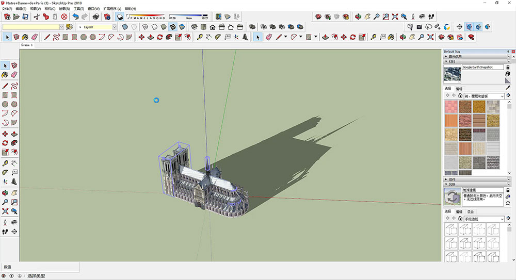516x280 pixels.
Task: Select the Eraser tool in left toolbar
Action: click(x=14, y=75)
